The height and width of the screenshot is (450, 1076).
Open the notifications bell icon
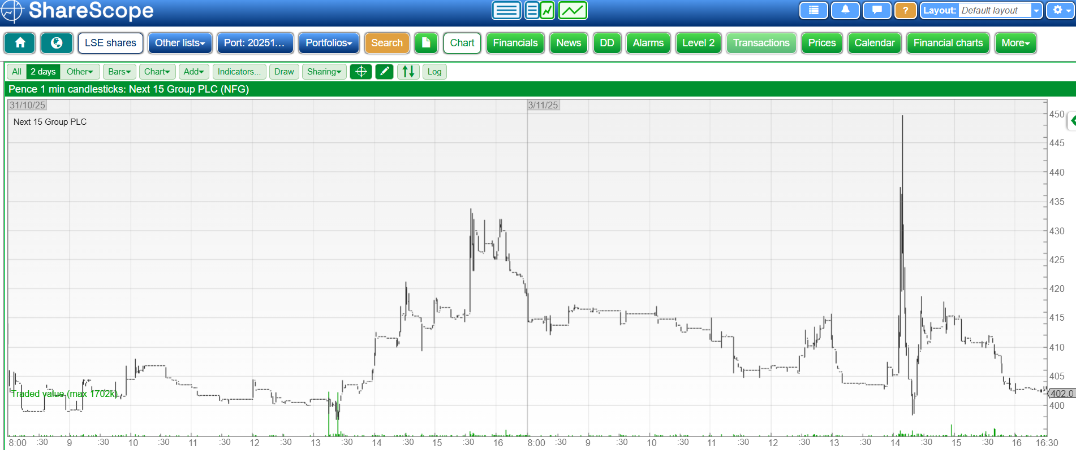[x=845, y=10]
